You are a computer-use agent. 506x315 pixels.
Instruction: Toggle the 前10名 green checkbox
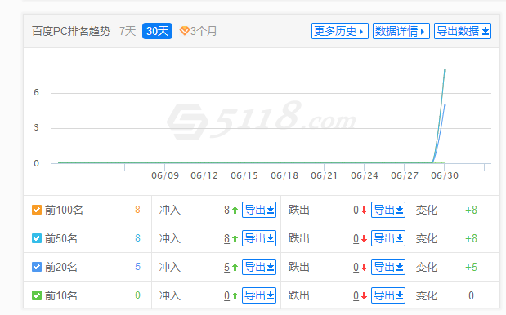(x=37, y=295)
